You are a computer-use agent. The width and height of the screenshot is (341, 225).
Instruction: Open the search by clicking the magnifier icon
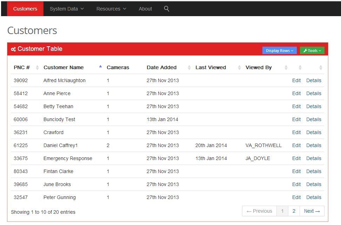click(x=166, y=8)
